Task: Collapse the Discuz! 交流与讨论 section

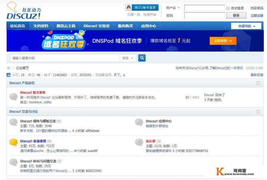Action: 258,111
